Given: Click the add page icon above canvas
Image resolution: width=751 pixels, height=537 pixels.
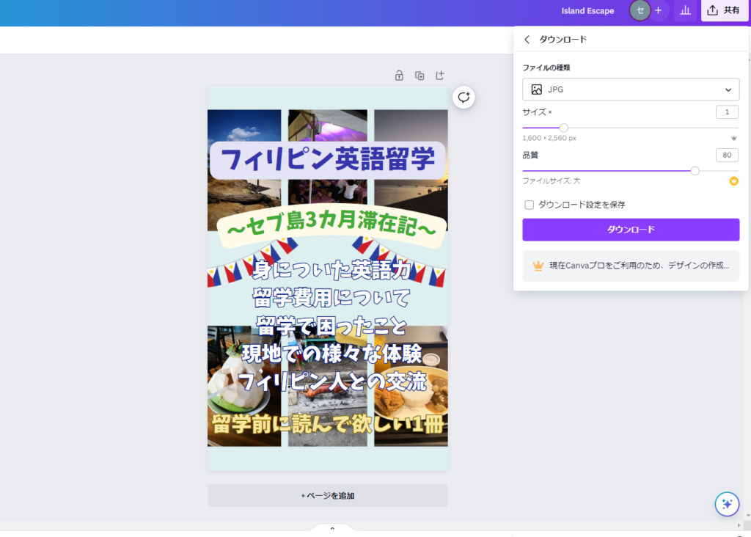Looking at the screenshot, I should (x=440, y=76).
